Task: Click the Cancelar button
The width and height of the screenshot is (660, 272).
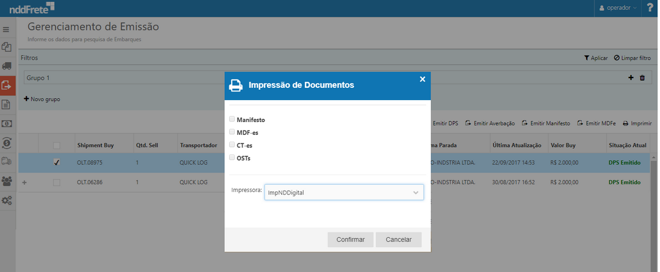Action: click(398, 240)
